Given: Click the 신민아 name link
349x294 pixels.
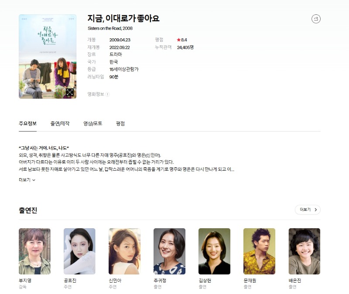Looking at the screenshot, I should tap(115, 280).
